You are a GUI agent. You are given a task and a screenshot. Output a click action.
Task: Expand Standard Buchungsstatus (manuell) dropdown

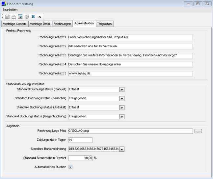pyautogui.click(x=121, y=89)
